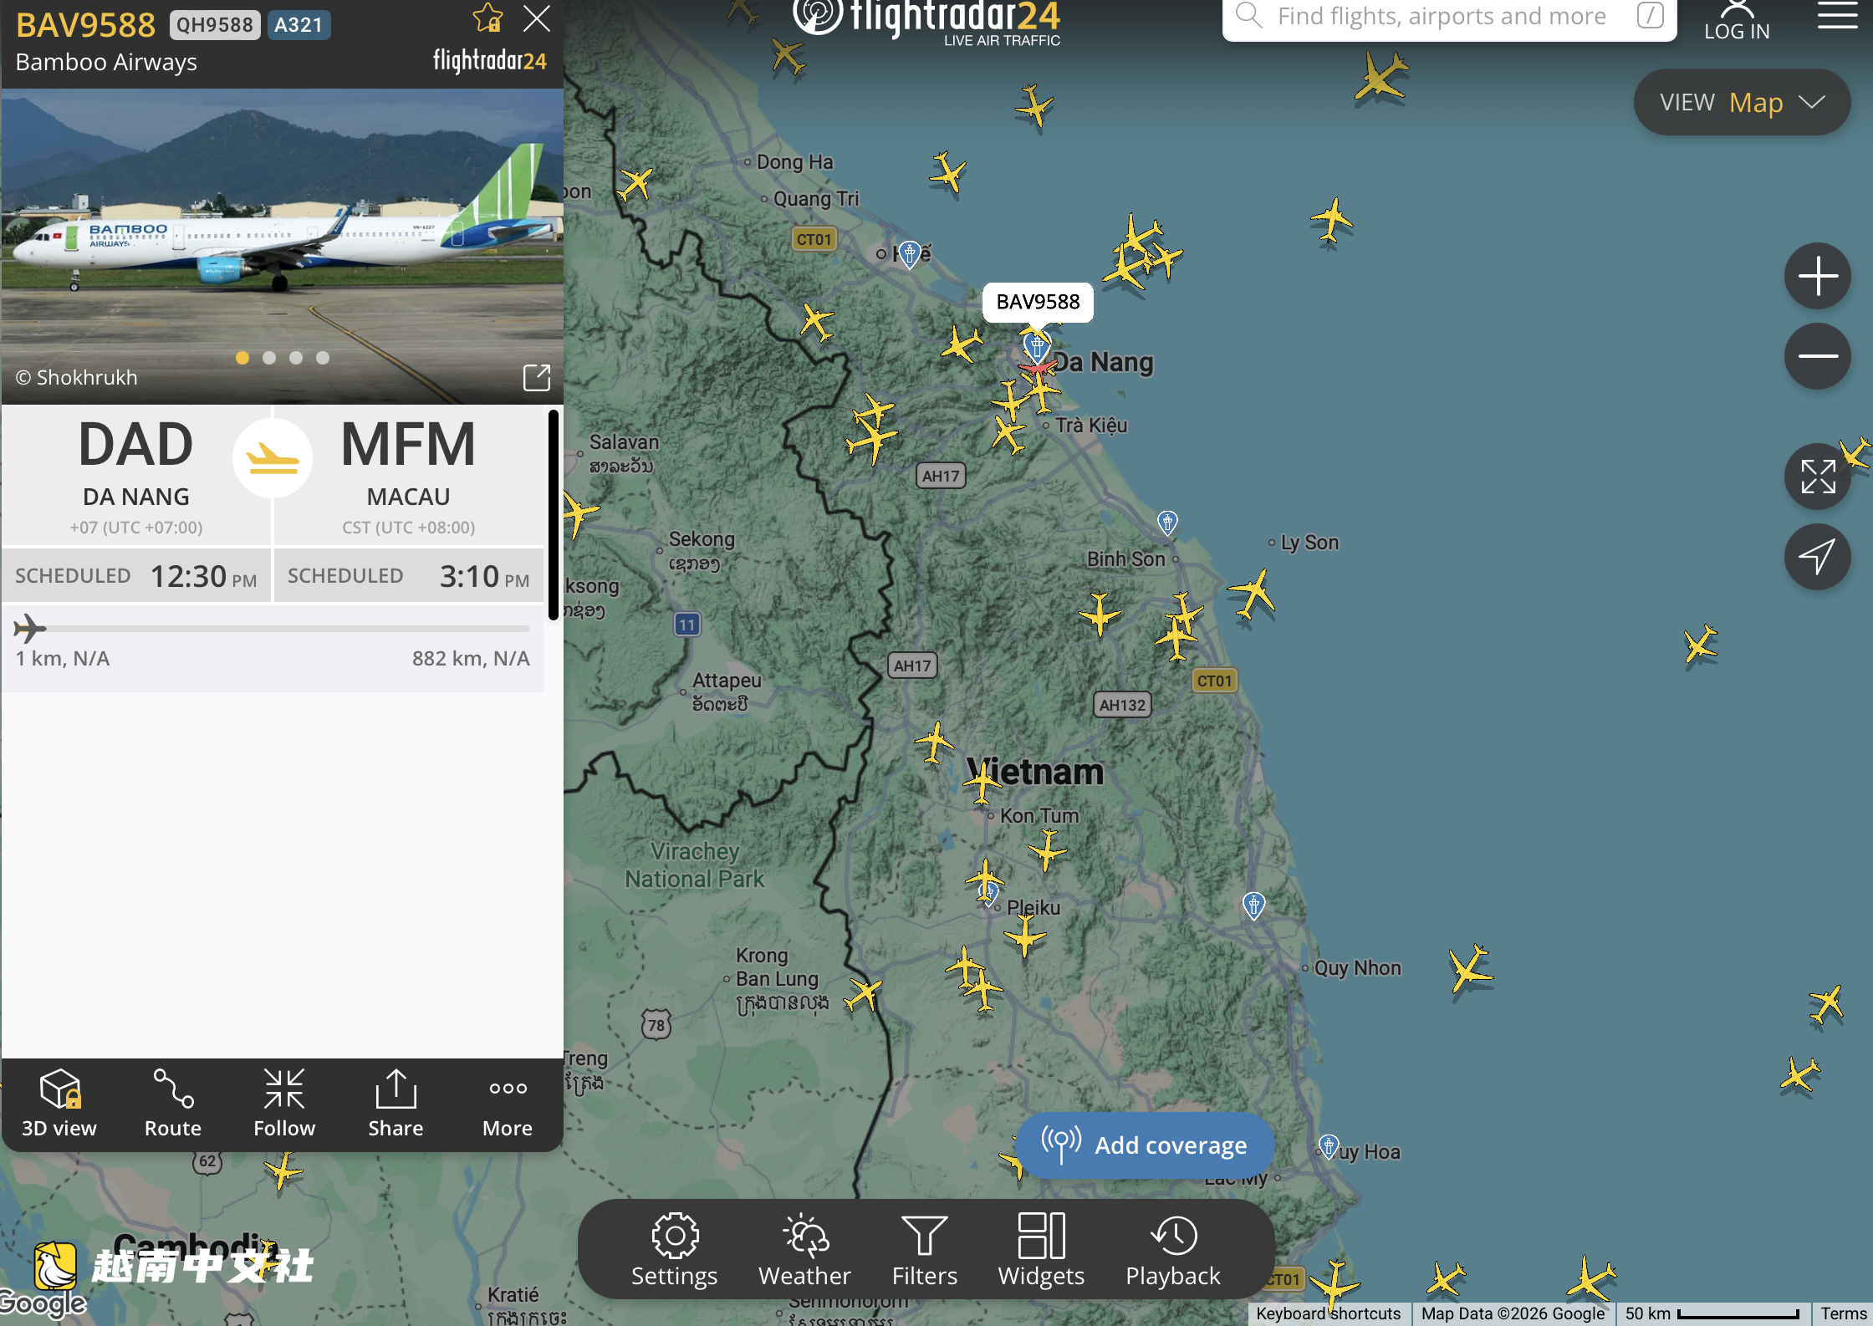Open the Weather layers
The image size is (1873, 1326).
pos(804,1250)
